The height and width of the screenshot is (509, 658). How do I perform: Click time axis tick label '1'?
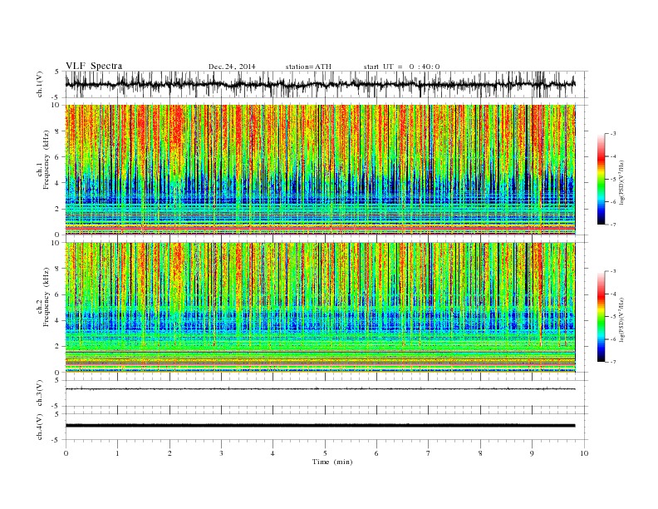click(x=117, y=453)
